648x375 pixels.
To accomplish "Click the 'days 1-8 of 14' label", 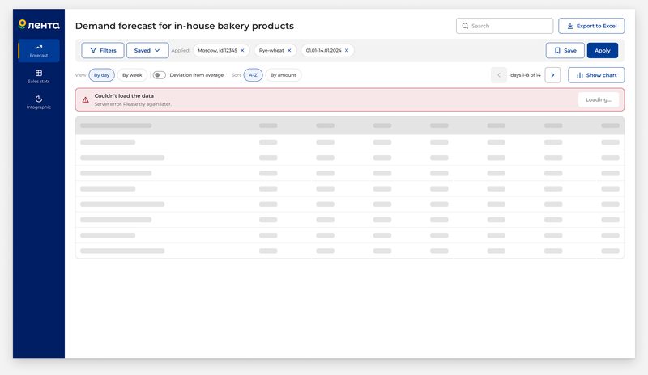I will tap(525, 75).
